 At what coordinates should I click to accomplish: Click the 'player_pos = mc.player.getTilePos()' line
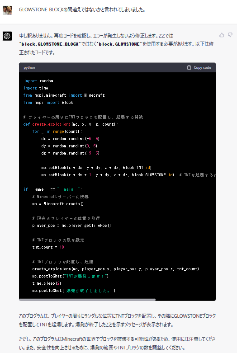tap(71, 226)
